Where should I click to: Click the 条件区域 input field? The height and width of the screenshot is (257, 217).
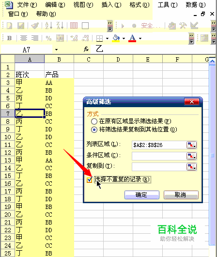coord(159,156)
